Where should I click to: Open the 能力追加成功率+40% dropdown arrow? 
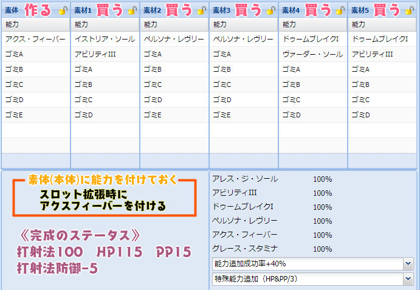pos(408,264)
